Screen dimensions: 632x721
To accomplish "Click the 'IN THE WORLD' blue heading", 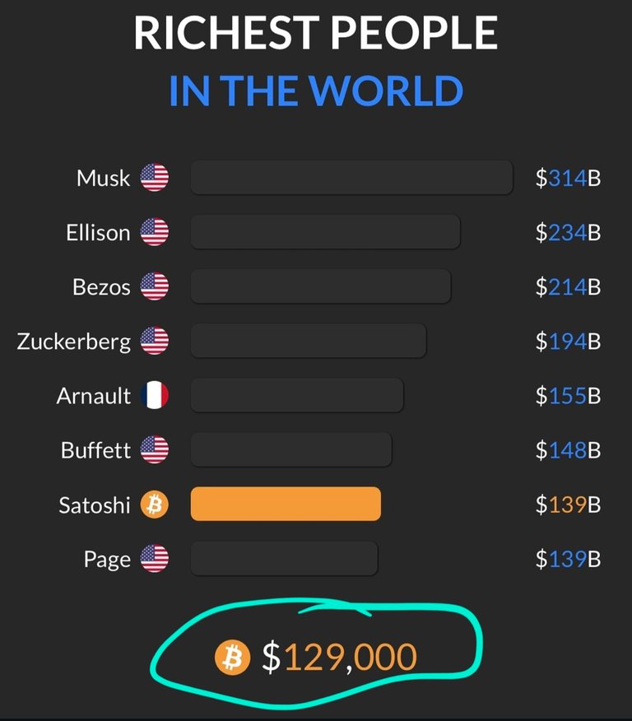I will click(316, 91).
